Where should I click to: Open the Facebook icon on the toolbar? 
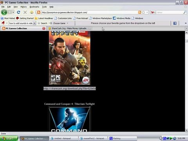pos(175,23)
